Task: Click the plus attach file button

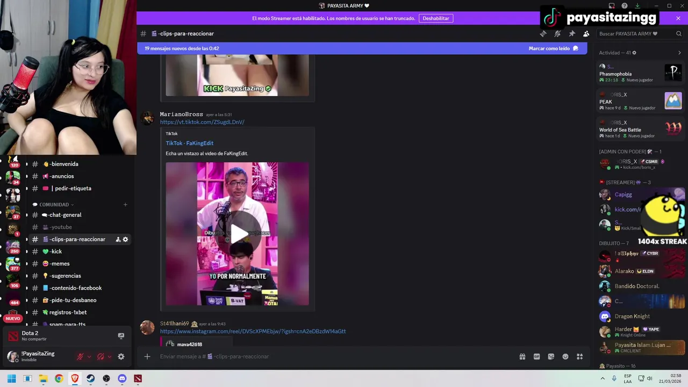Action: [x=147, y=356]
